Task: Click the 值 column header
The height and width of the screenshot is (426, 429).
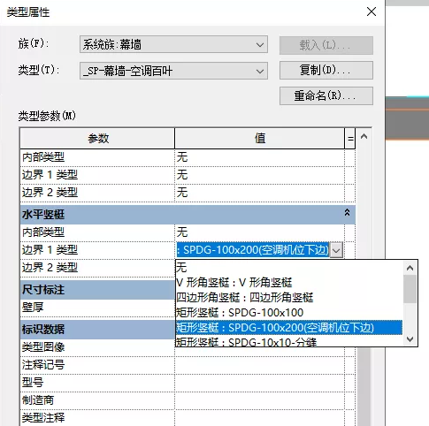Action: pos(260,138)
